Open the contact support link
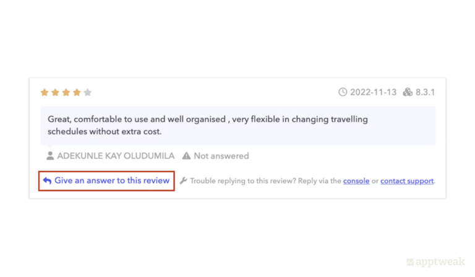This screenshot has height=277, width=475. [x=407, y=181]
